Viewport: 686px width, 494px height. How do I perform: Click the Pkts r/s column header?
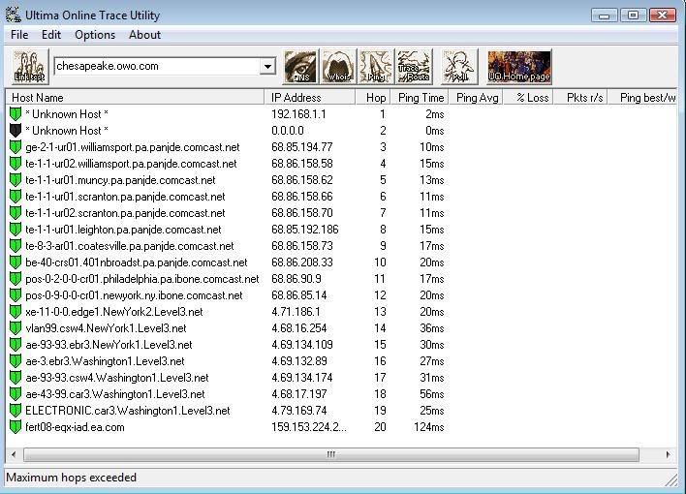pyautogui.click(x=580, y=98)
